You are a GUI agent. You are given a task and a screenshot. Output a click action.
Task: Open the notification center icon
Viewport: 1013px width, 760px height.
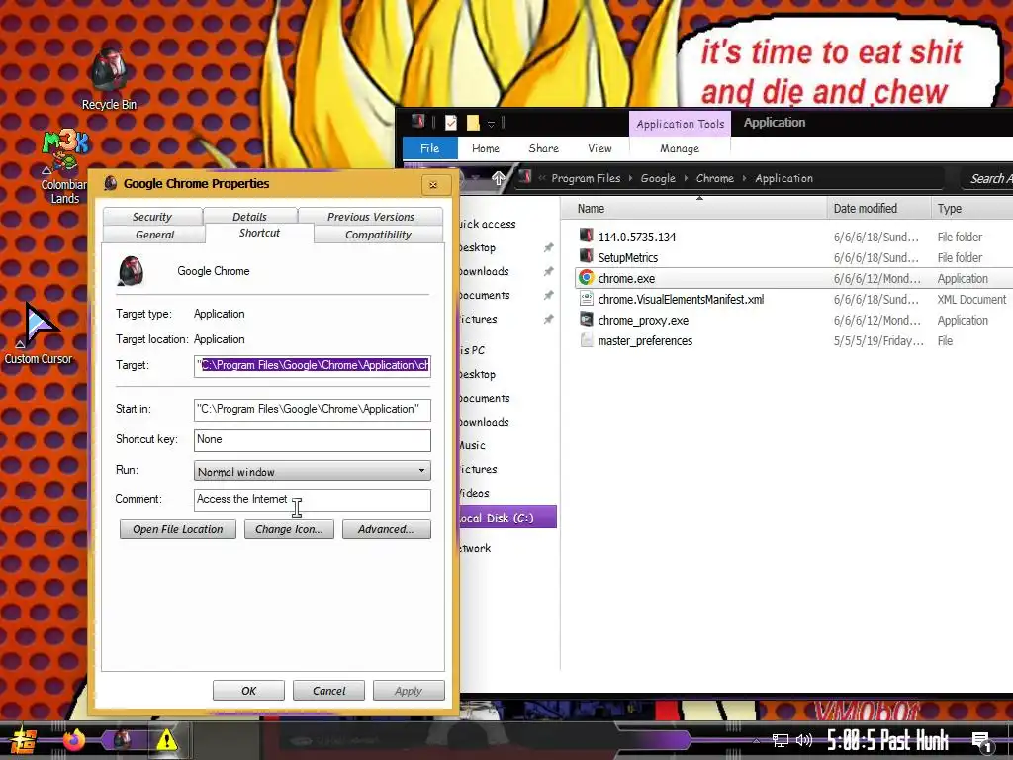[x=981, y=742]
